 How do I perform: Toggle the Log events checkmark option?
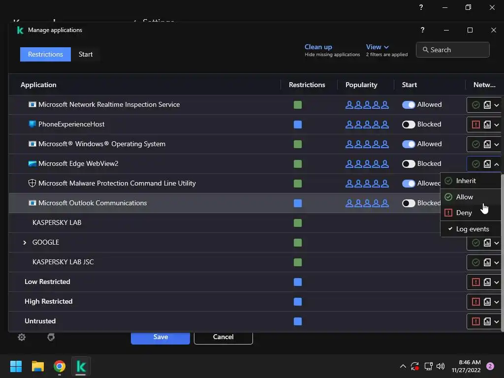click(471, 229)
